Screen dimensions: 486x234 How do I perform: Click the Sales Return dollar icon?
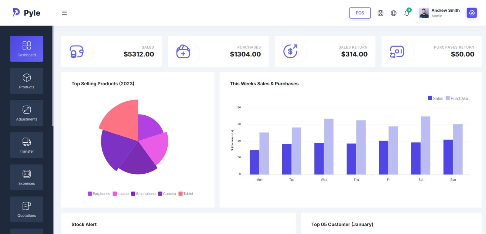coord(290,51)
